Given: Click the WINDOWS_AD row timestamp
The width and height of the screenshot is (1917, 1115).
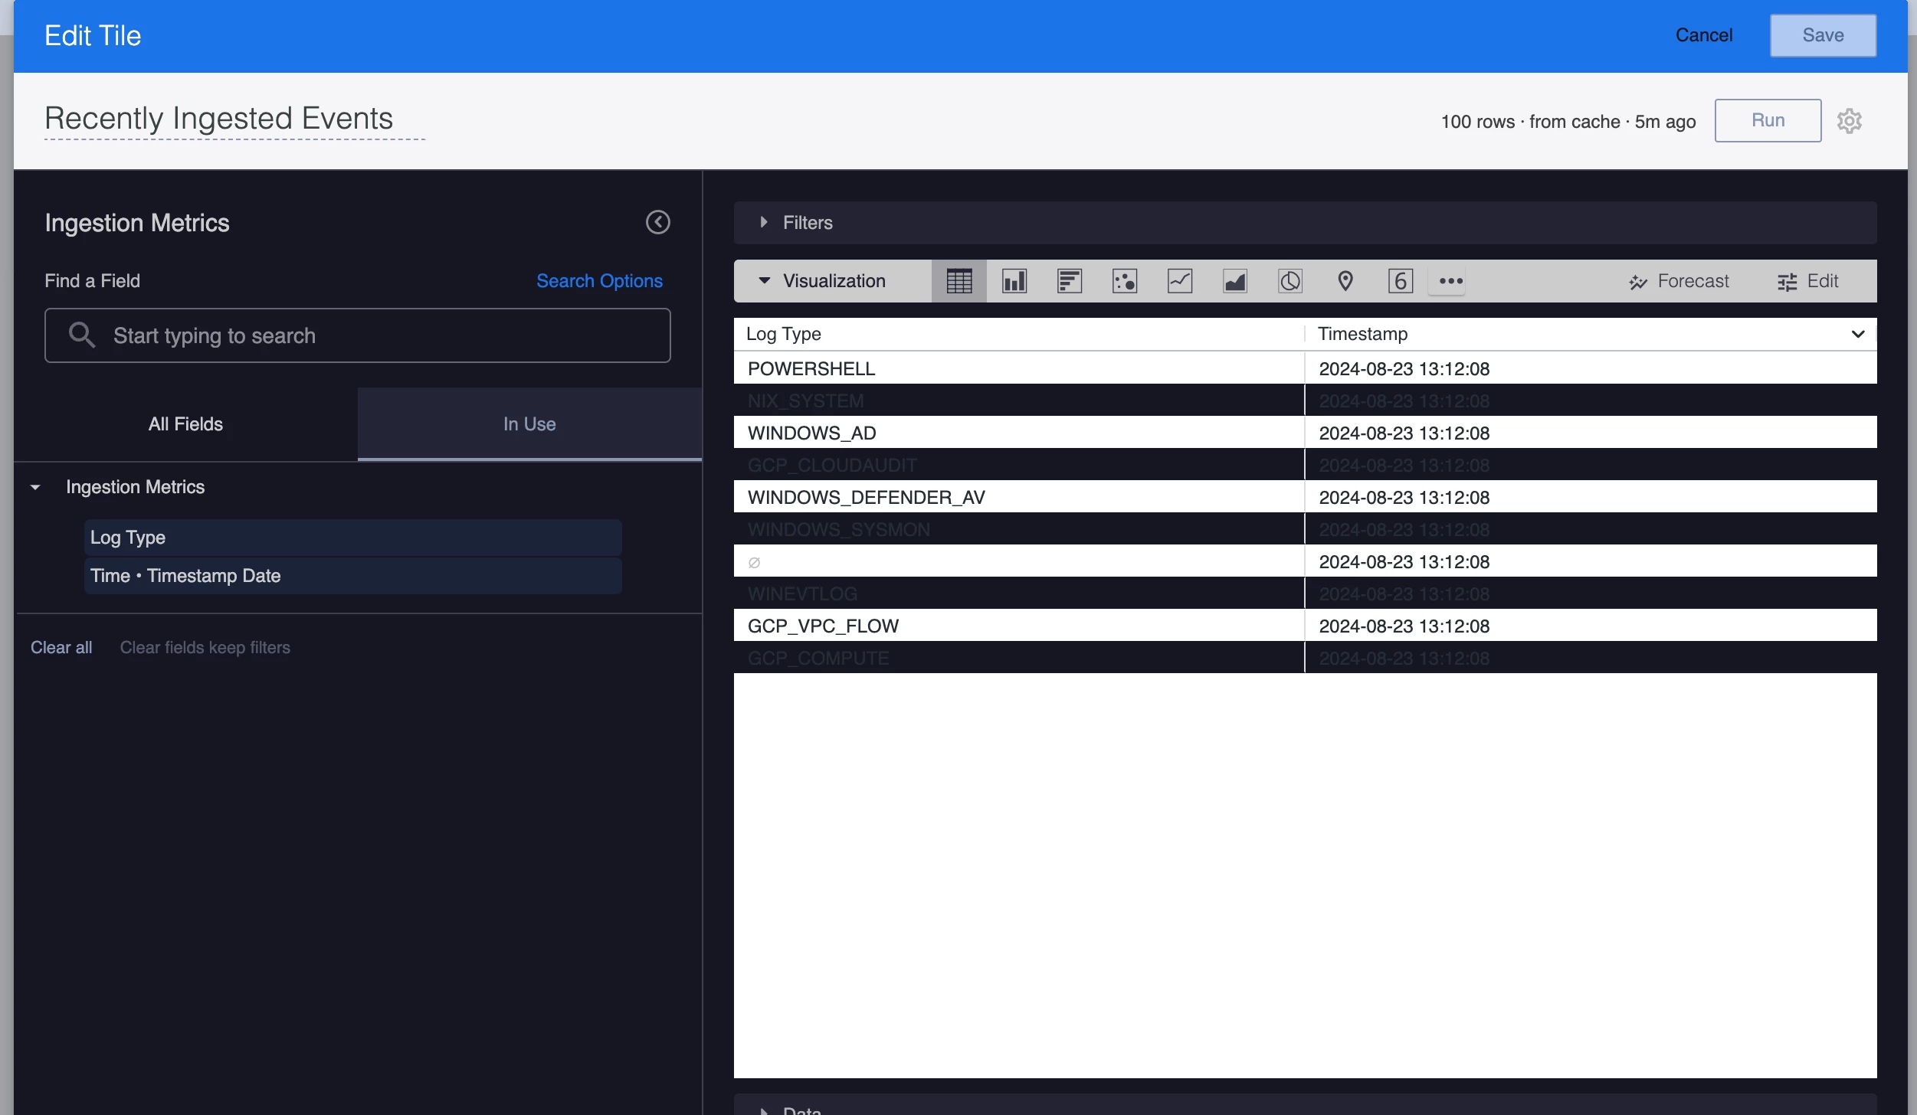Looking at the screenshot, I should tap(1591, 433).
